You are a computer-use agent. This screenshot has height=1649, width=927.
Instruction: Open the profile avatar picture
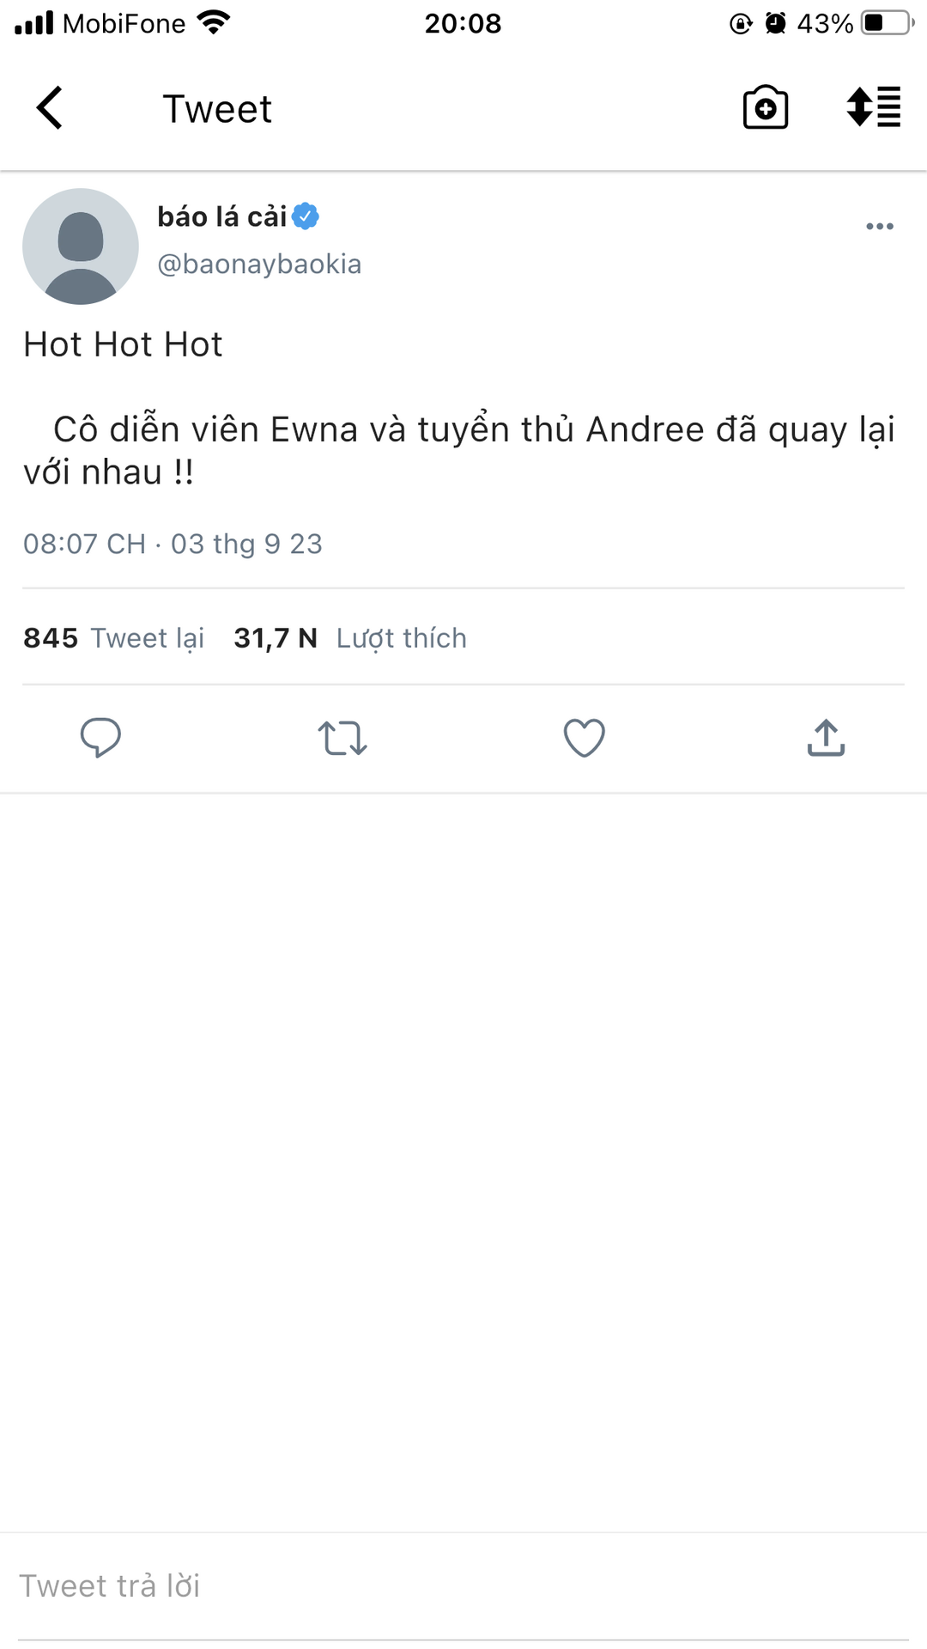coord(81,246)
